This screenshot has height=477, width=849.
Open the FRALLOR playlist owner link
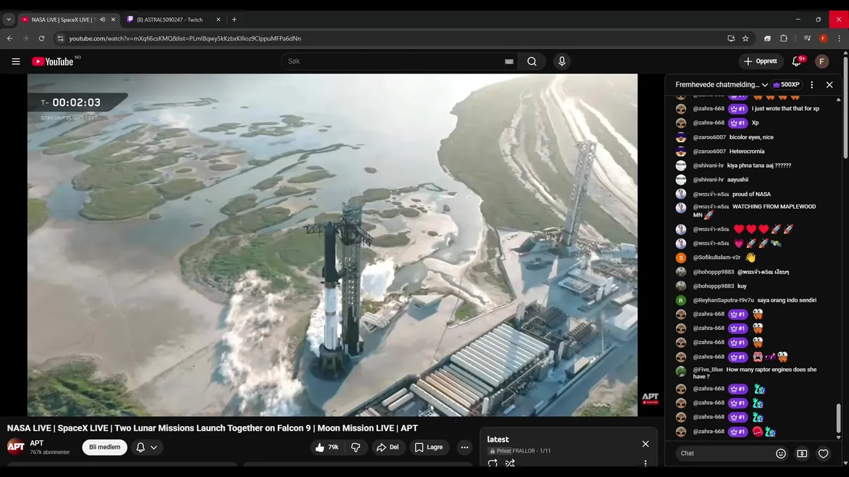[523, 451]
